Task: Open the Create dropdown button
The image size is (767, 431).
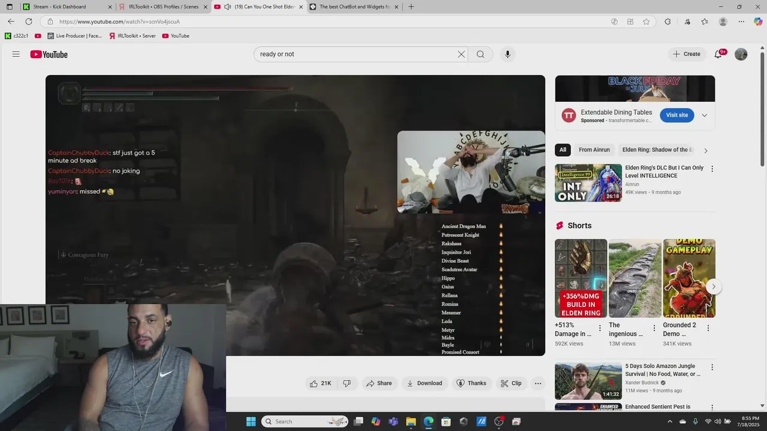Action: 687,54
